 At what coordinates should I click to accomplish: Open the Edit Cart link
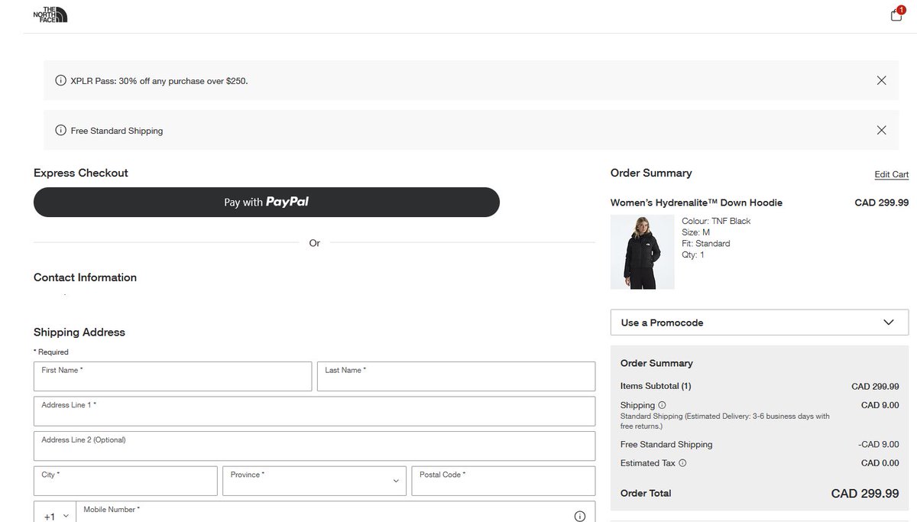click(891, 174)
